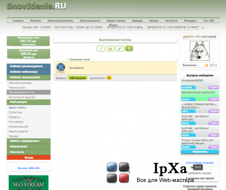Open Конкурсы in top navigation
The image size is (226, 190).
tap(190, 21)
